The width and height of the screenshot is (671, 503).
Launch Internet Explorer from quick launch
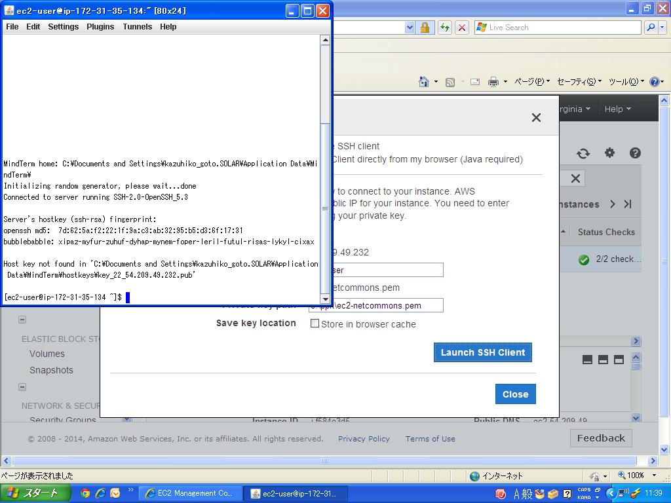100,493
